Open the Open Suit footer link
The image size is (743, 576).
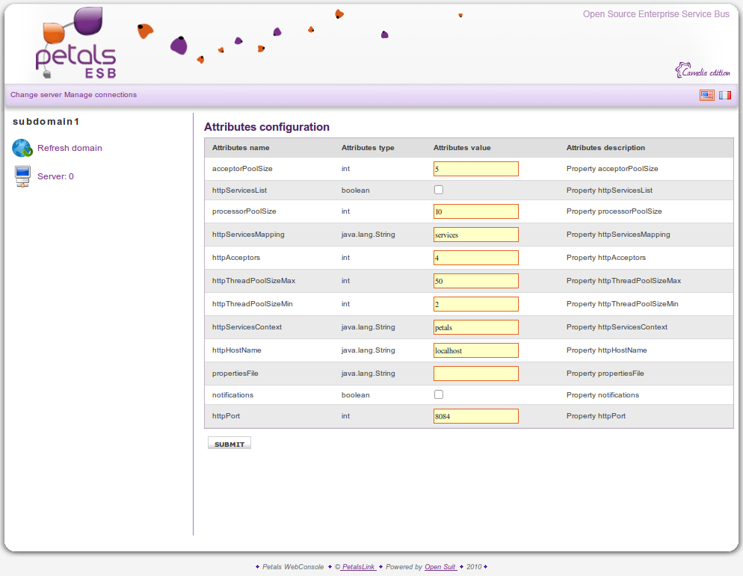[x=440, y=567]
